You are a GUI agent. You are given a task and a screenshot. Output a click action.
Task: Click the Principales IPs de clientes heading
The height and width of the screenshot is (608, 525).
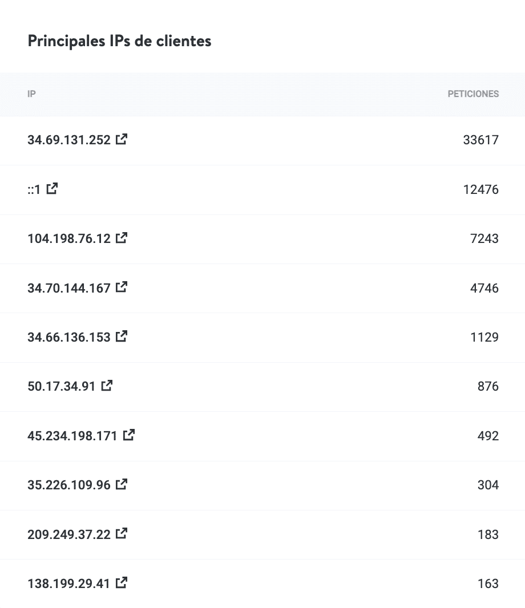[x=119, y=41]
